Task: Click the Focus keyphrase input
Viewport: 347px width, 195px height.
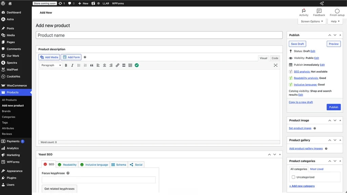Action: coord(99,180)
